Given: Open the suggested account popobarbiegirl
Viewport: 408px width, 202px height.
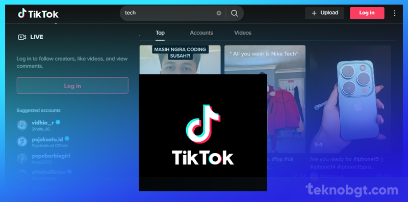Looking at the screenshot, I should pyautogui.click(x=50, y=156).
